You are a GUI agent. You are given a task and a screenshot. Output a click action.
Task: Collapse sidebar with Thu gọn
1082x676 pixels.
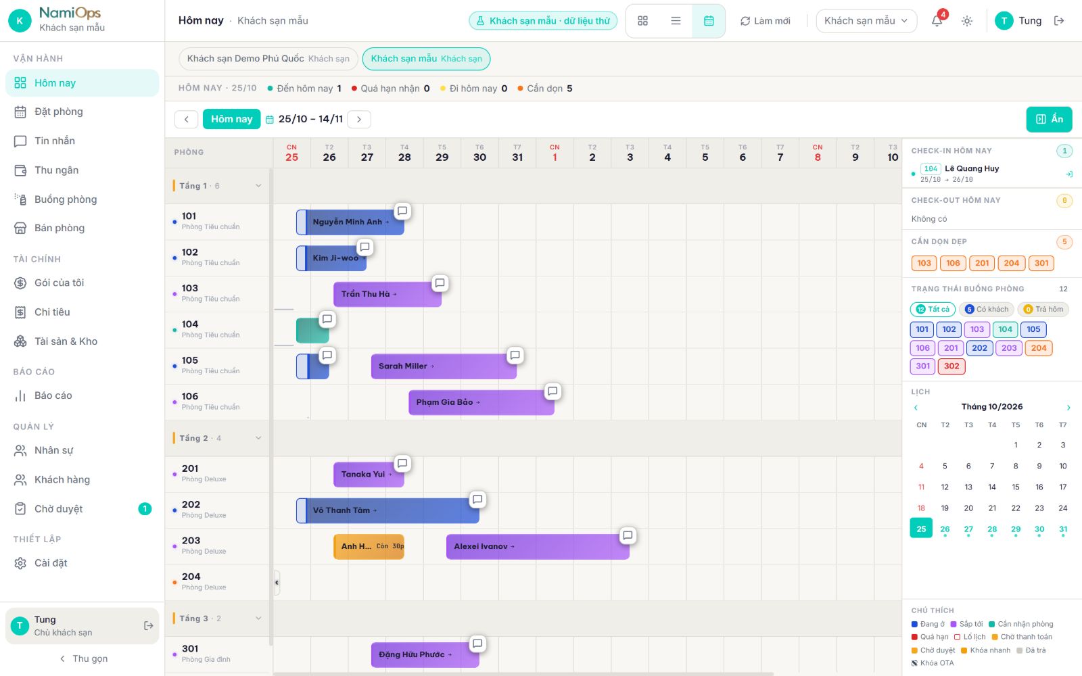pos(83,658)
